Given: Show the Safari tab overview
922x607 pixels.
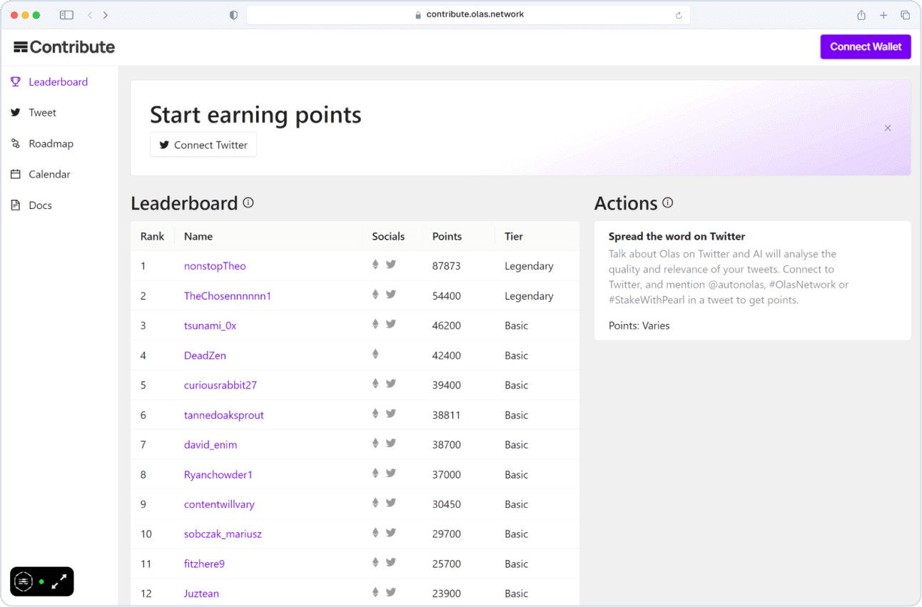Looking at the screenshot, I should coord(905,15).
